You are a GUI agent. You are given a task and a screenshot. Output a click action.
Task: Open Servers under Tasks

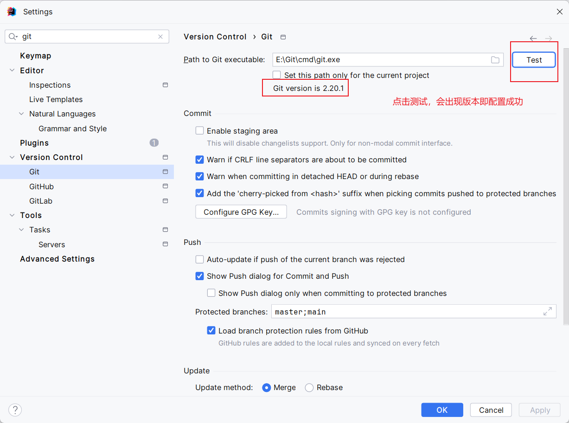click(51, 244)
